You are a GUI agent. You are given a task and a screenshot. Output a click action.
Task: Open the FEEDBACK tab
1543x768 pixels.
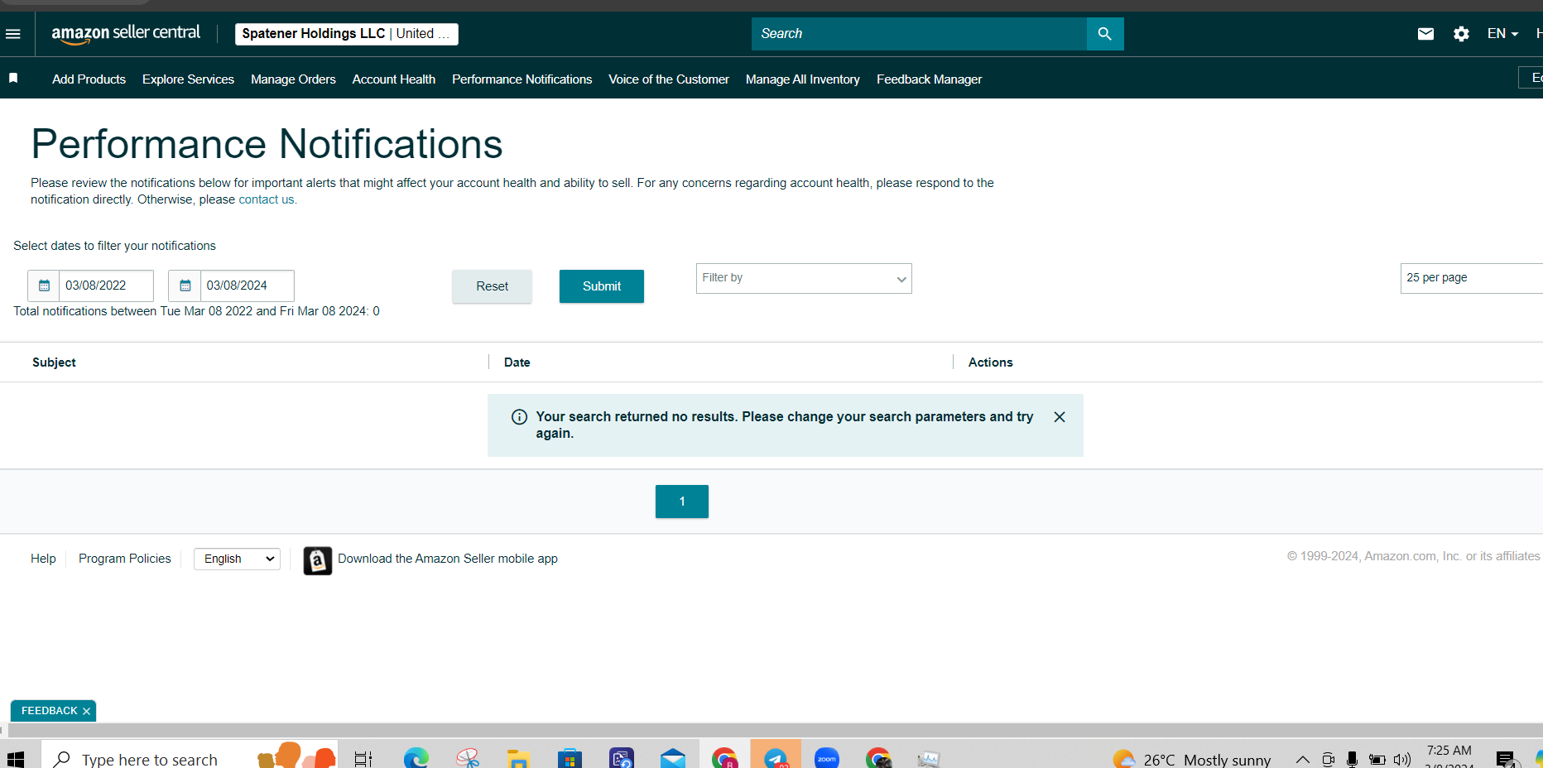pyautogui.click(x=49, y=711)
